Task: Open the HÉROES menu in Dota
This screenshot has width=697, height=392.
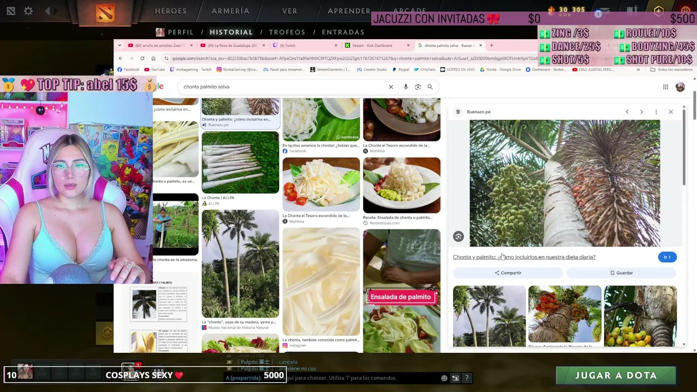Action: (x=170, y=11)
